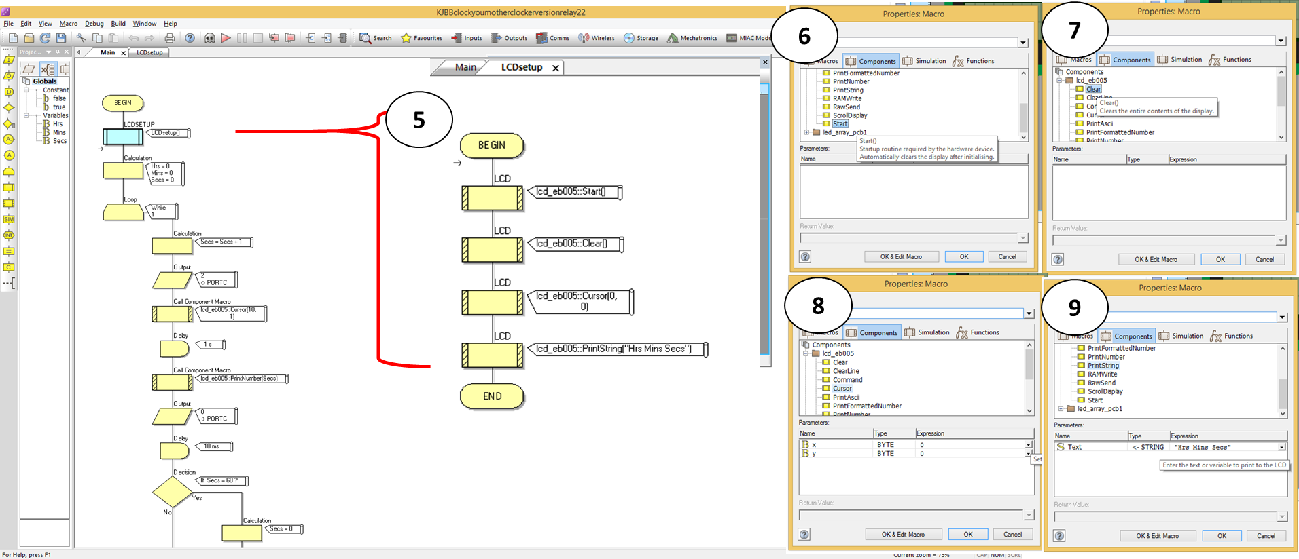
Task: Collapse the Variables tree node
Action: tap(26, 115)
